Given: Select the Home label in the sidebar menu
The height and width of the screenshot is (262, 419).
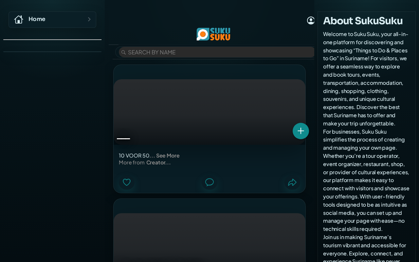Looking at the screenshot, I should point(37,19).
